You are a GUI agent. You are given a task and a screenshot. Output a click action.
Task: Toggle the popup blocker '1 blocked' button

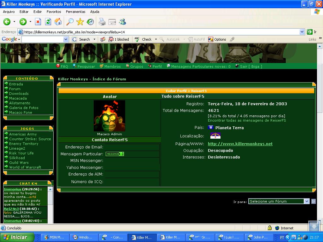[119, 39]
